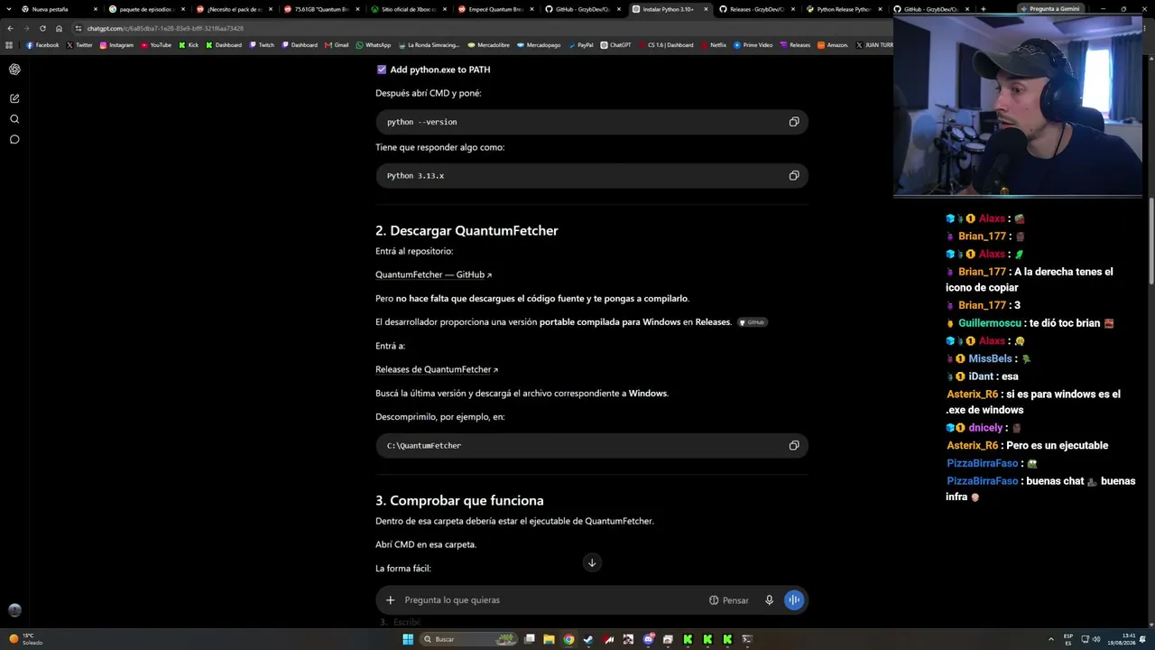Open the volume control in system tray
Screen dimensions: 1155x650
click(1096, 639)
